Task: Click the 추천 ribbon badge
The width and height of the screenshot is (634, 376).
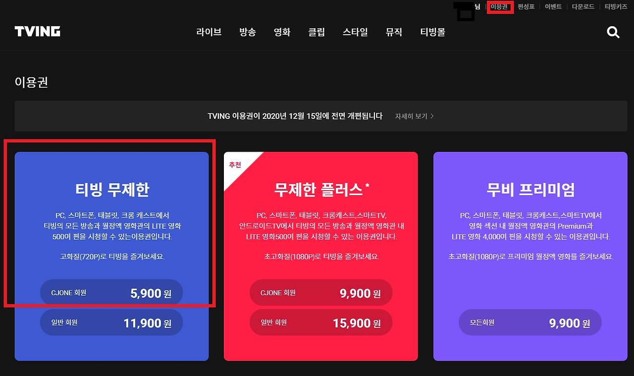Action: [235, 164]
